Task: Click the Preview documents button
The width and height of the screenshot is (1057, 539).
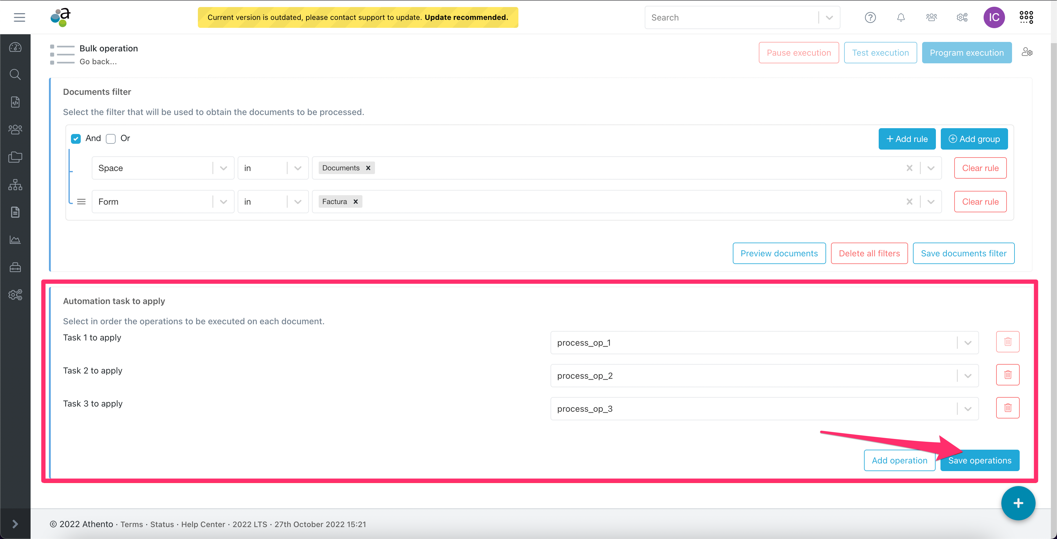Action: 779,253
